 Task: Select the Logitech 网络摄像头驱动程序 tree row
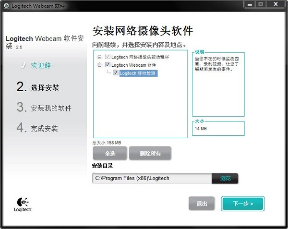click(x=140, y=57)
